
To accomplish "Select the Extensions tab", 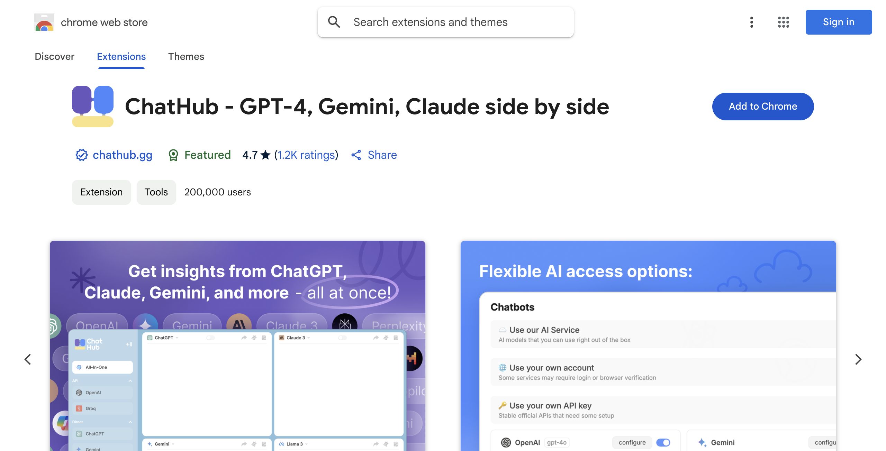I will [121, 56].
